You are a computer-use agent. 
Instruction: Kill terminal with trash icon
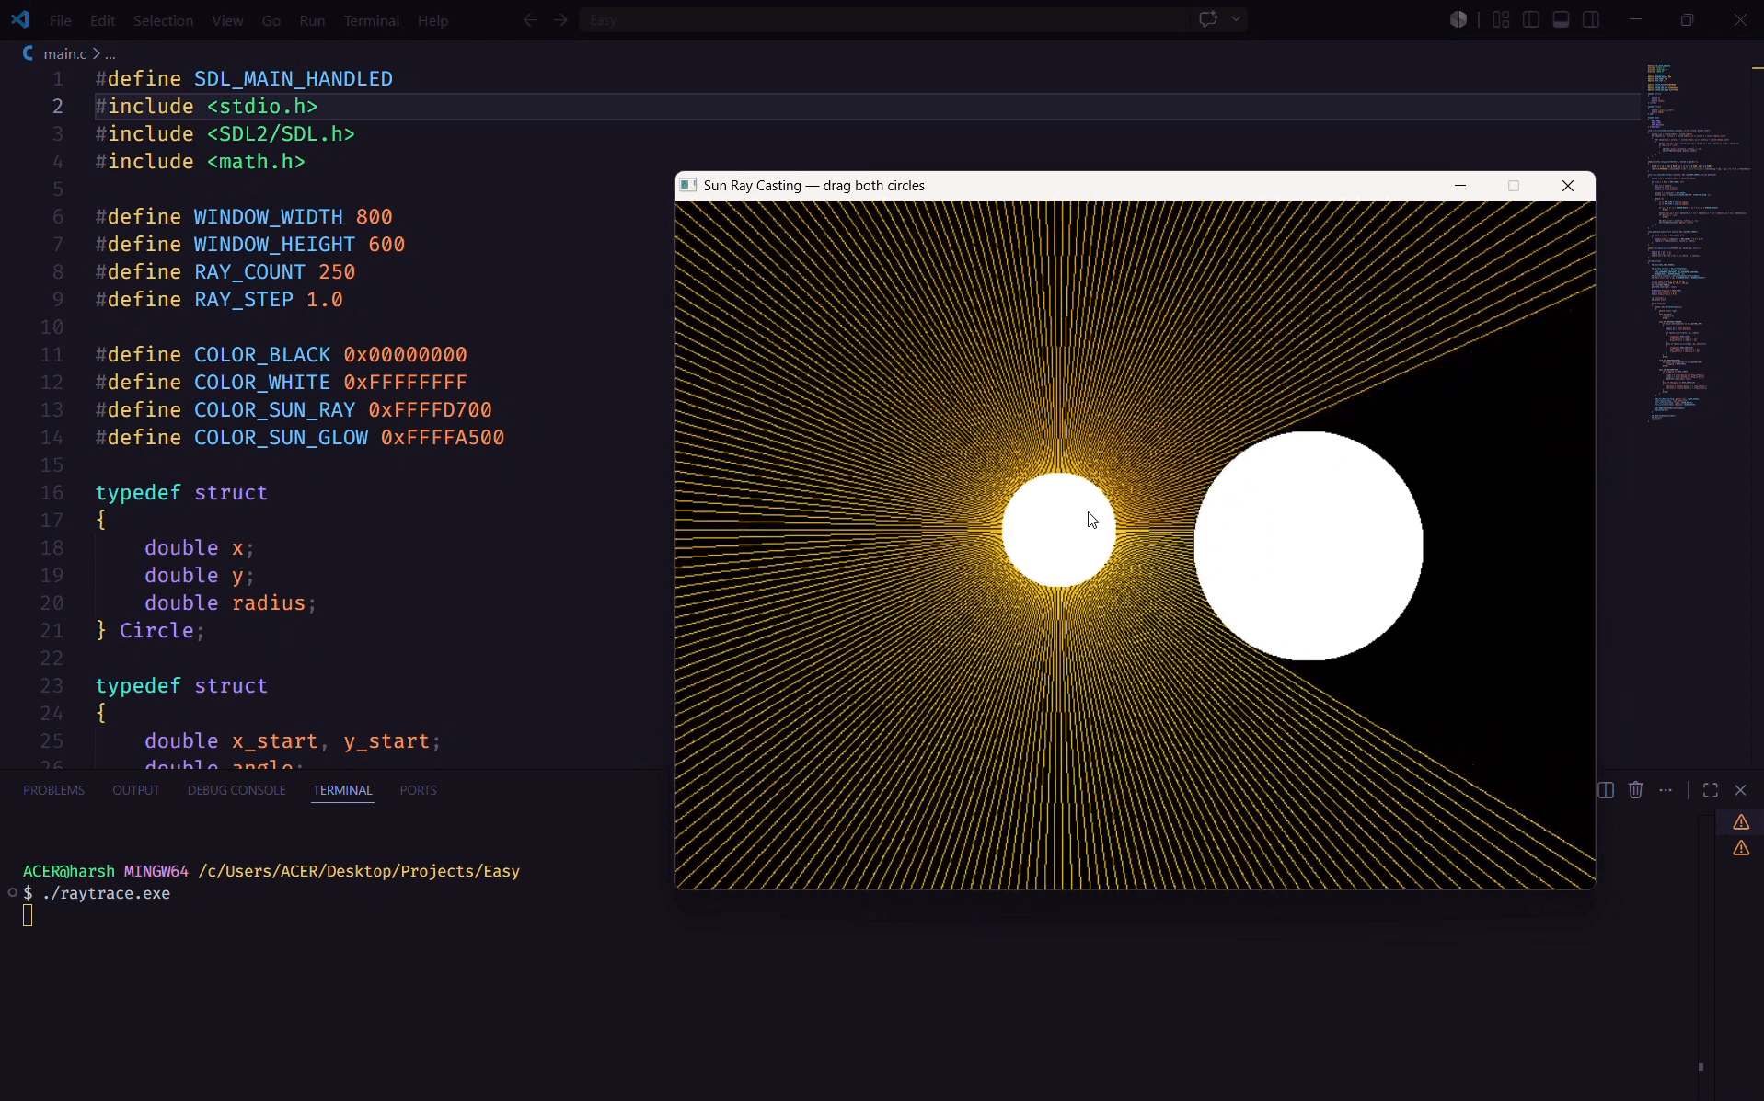pos(1635,790)
